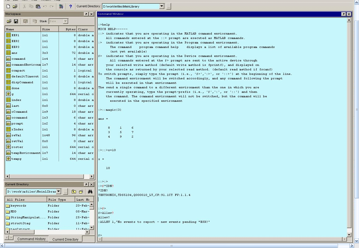Click the serial object icon for variable g

(8, 94)
